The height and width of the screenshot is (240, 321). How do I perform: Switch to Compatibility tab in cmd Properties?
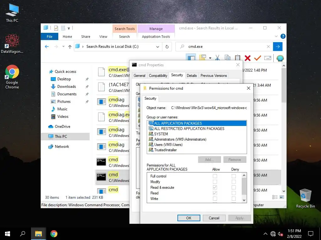[x=158, y=76]
